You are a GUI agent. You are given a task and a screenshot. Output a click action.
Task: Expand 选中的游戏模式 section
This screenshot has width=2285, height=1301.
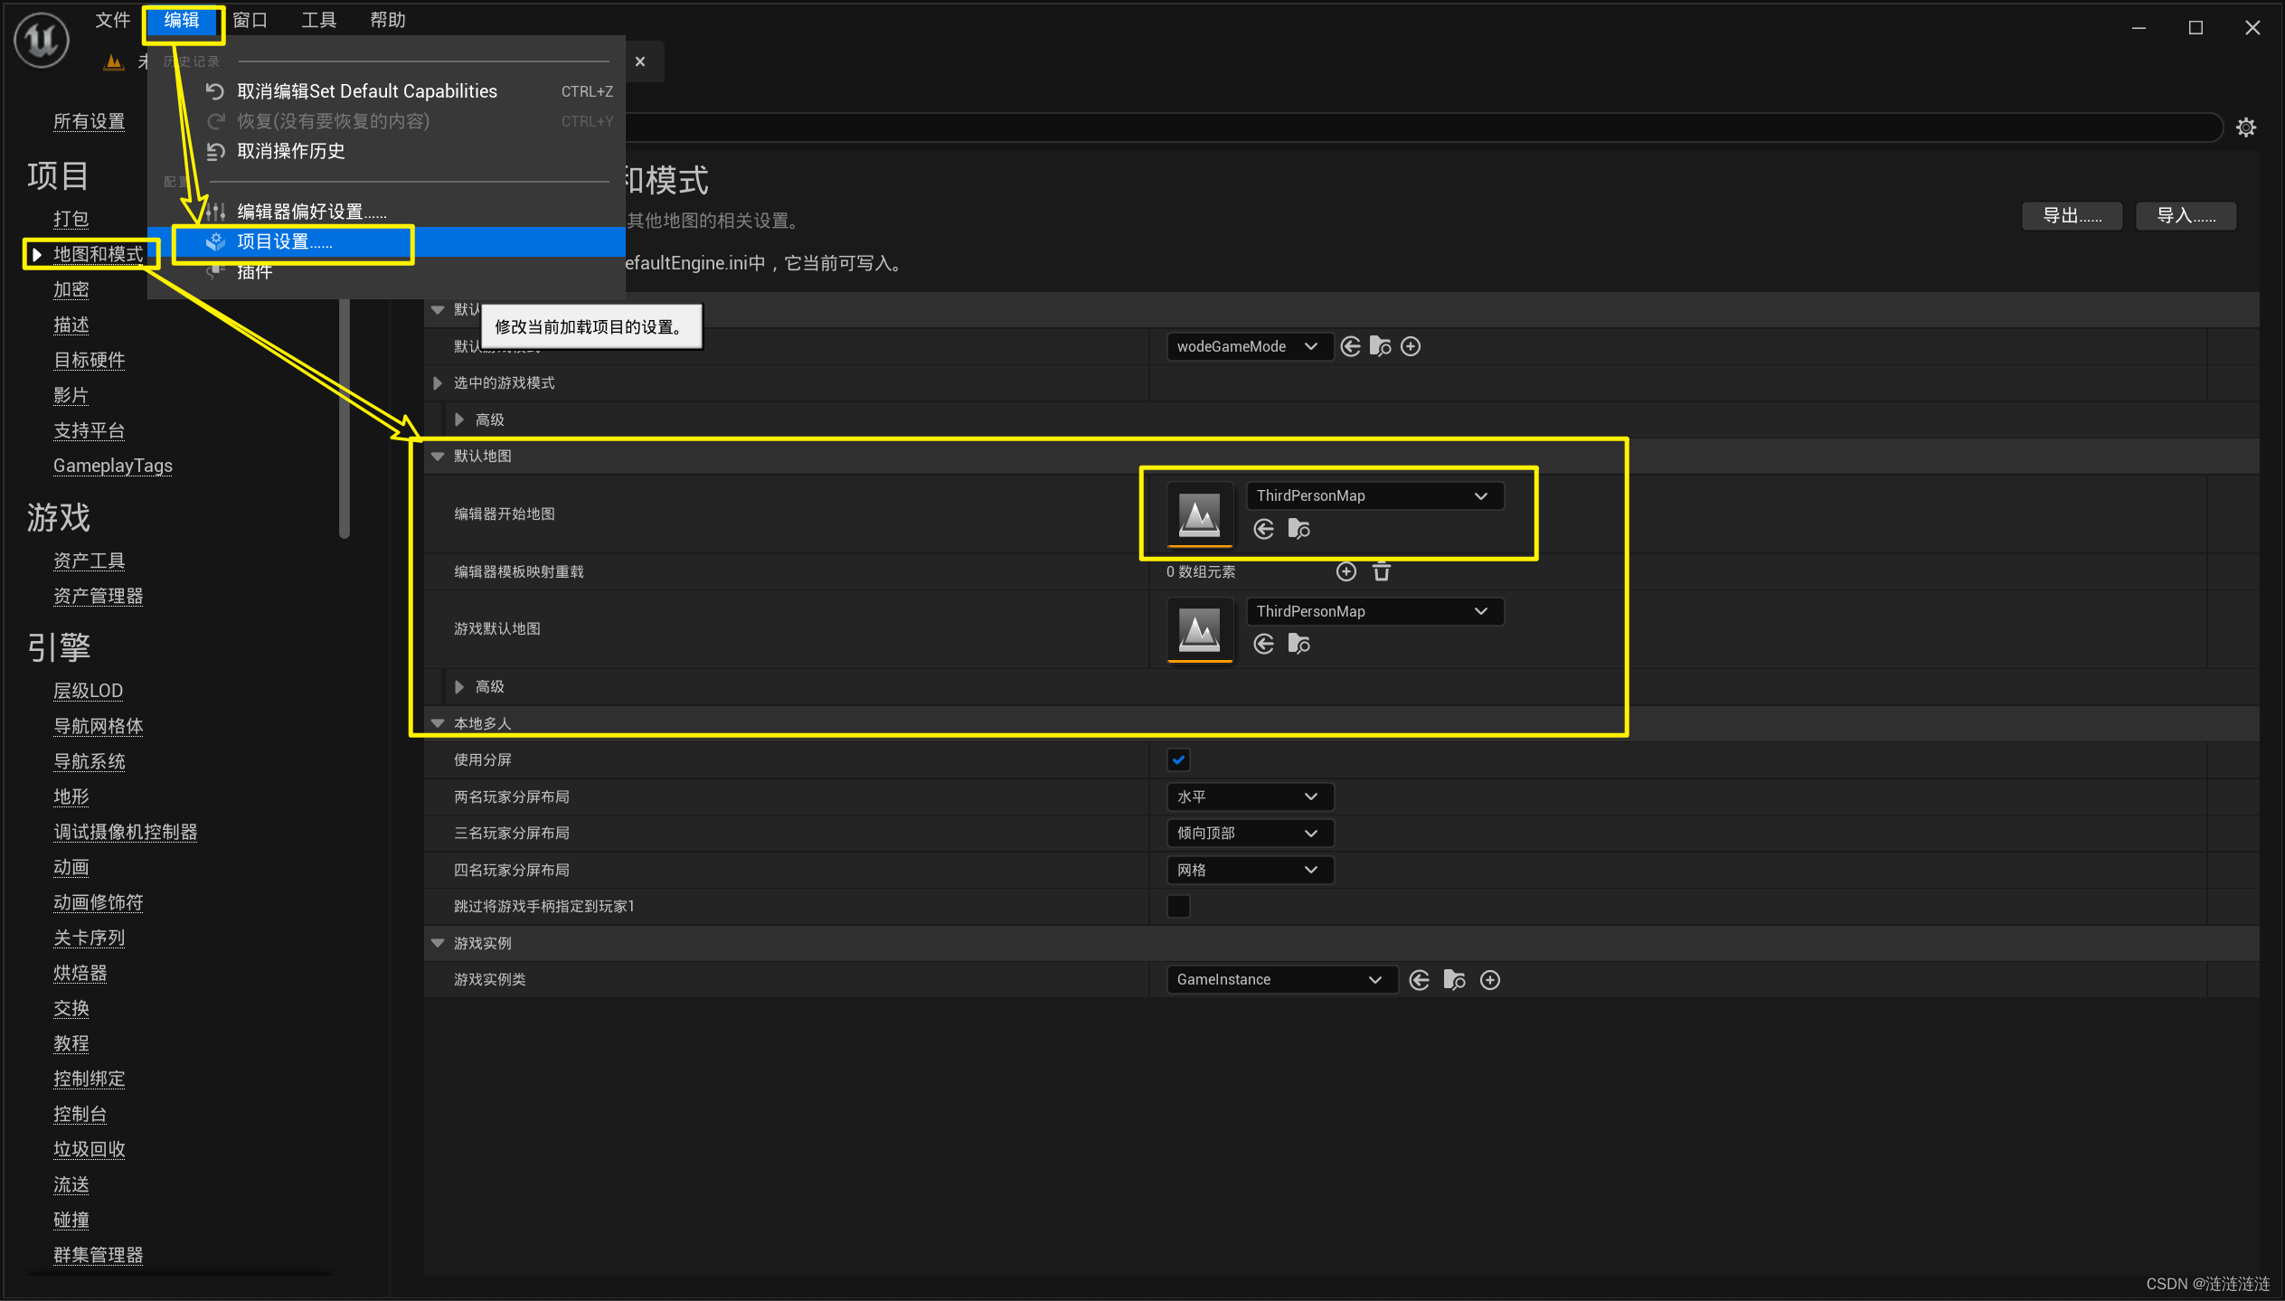point(438,383)
